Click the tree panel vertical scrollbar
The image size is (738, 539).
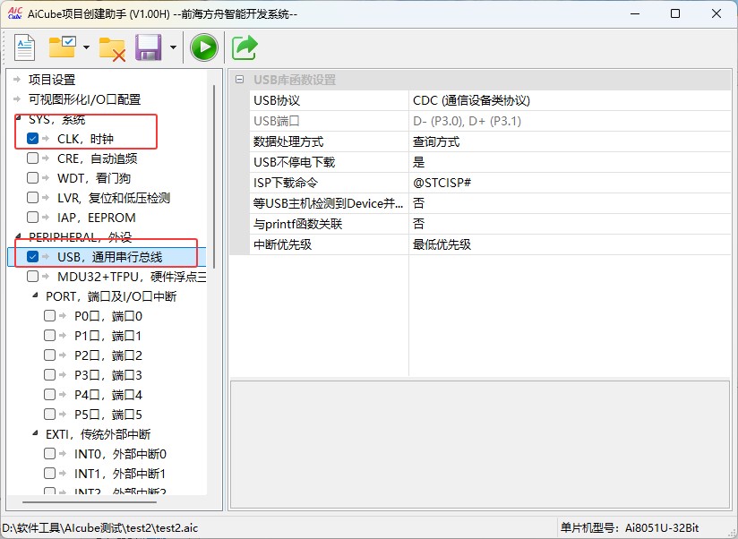[214, 176]
